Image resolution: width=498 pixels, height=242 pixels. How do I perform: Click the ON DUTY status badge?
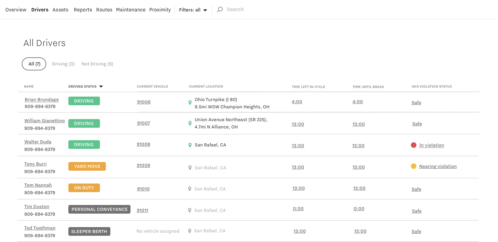[x=84, y=188]
